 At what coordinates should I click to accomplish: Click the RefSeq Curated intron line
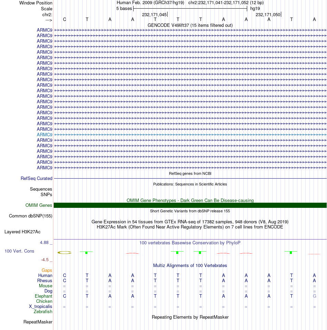tap(190, 179)
